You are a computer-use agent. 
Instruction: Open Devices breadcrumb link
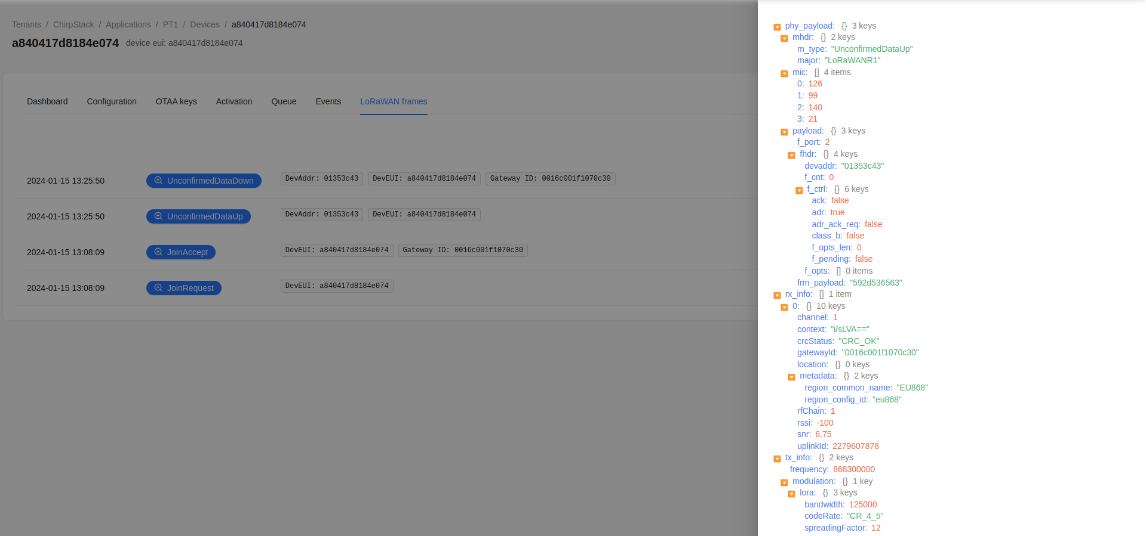204,24
